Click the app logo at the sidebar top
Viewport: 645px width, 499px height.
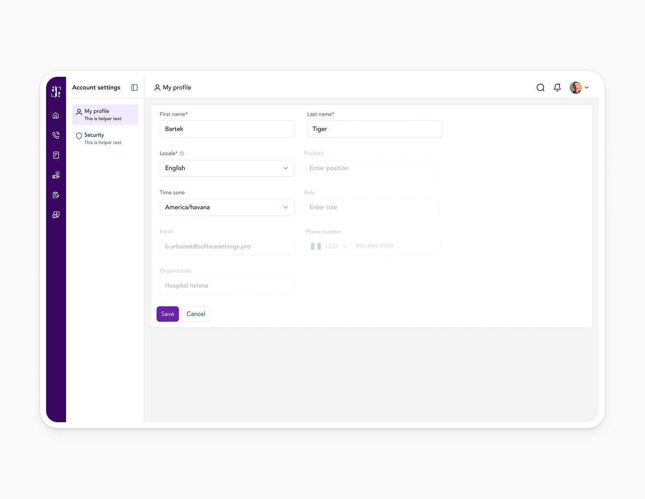pos(56,91)
